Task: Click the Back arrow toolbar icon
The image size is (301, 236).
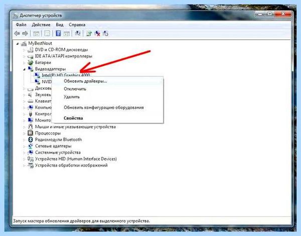Action: [x=17, y=33]
